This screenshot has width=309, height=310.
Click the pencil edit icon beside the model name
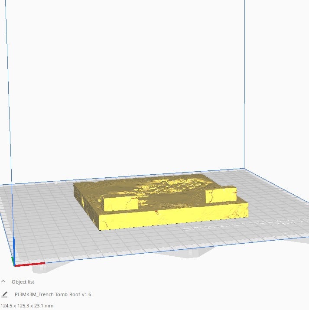(4, 294)
